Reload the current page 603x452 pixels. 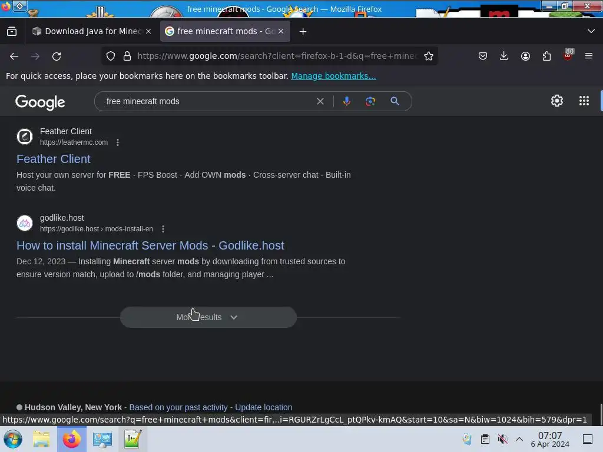pos(57,56)
